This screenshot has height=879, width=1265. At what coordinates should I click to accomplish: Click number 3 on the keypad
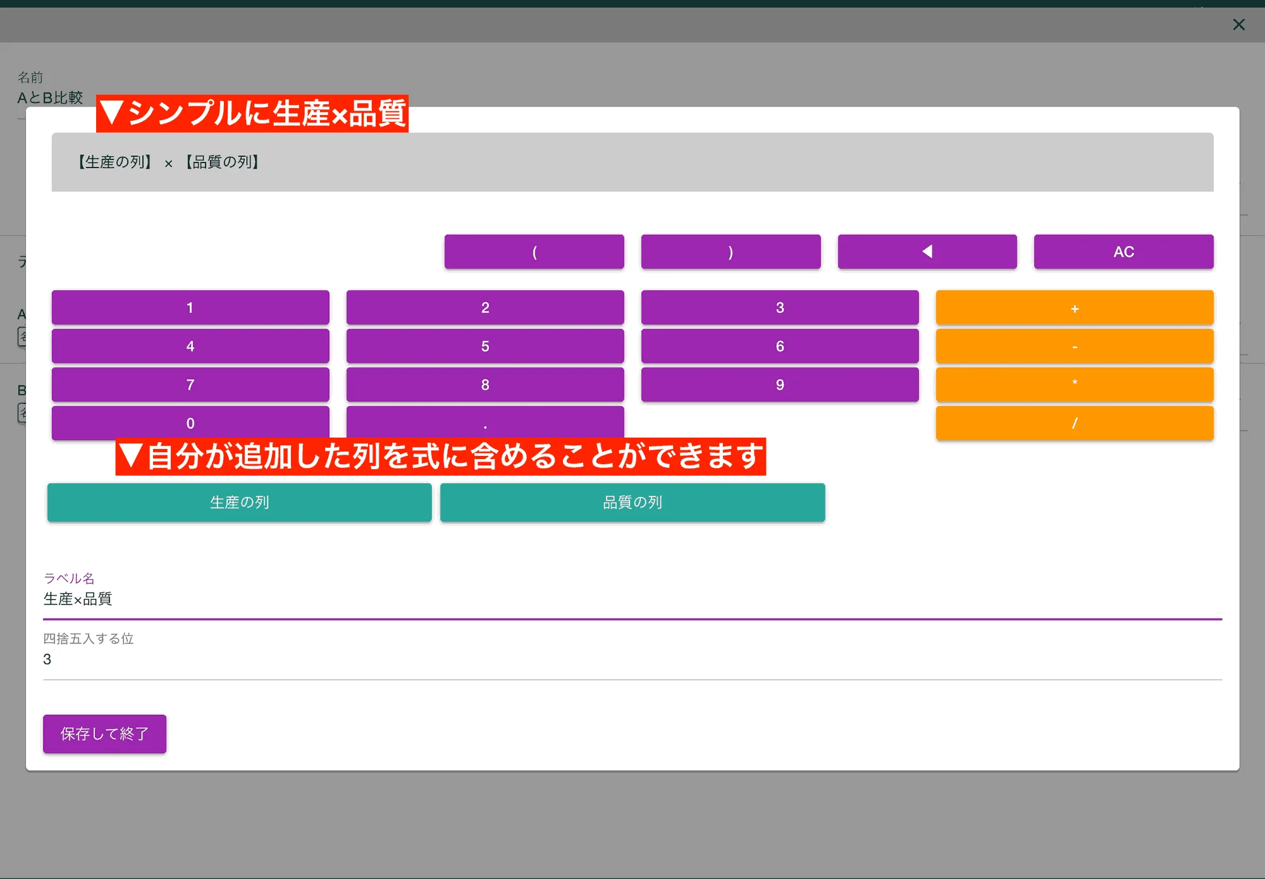click(781, 309)
